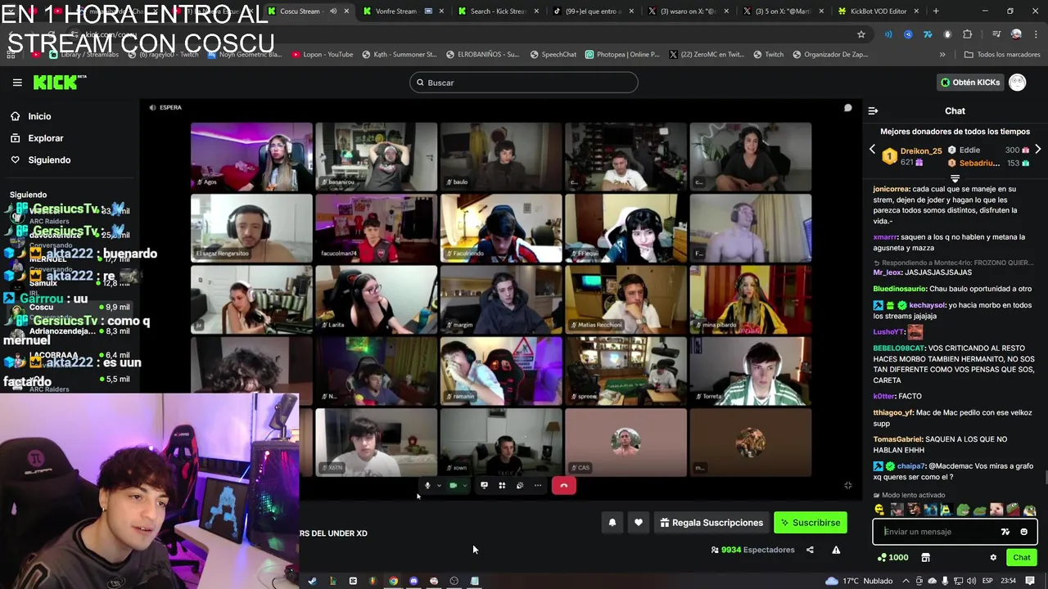Click the ESP language indicator

[x=987, y=581]
